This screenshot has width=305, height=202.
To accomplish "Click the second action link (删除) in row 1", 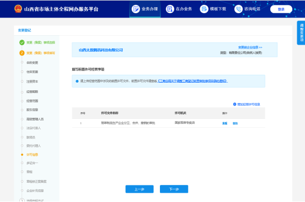I will point(235,123).
